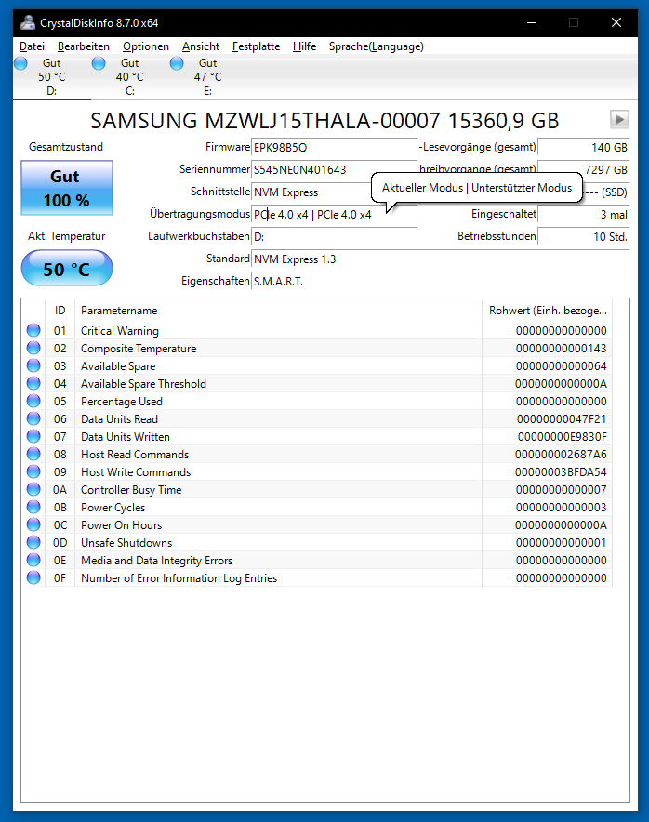This screenshot has width=649, height=822.
Task: Open the Optionen menu
Action: (146, 46)
